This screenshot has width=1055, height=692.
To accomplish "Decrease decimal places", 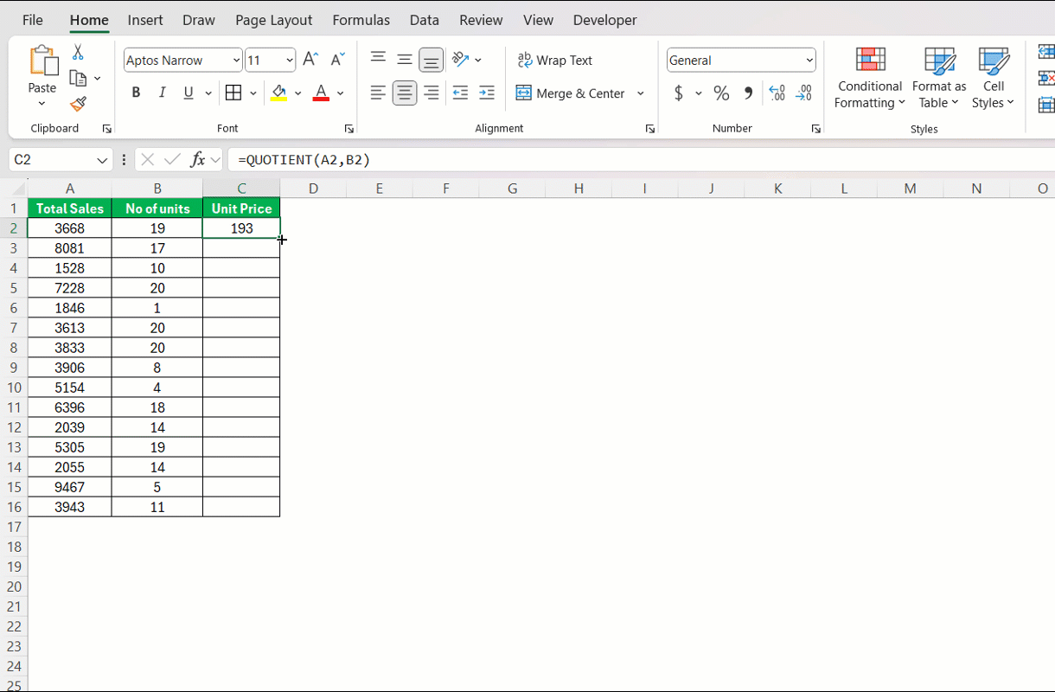I will [804, 93].
